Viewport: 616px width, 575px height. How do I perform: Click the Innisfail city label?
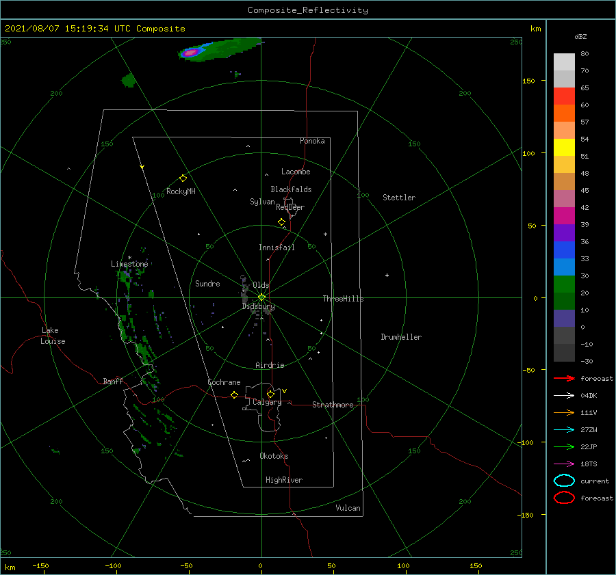point(277,248)
